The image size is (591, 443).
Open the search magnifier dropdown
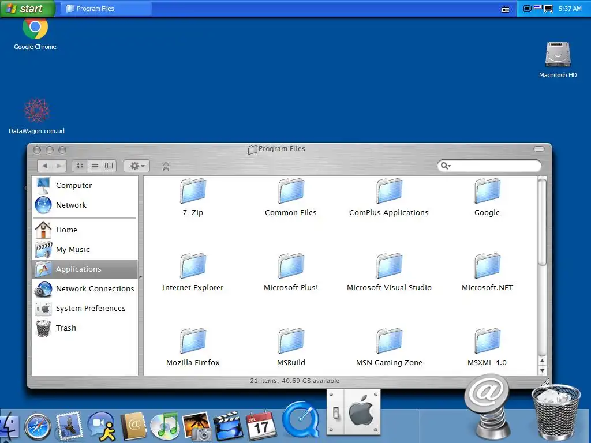pyautogui.click(x=446, y=166)
